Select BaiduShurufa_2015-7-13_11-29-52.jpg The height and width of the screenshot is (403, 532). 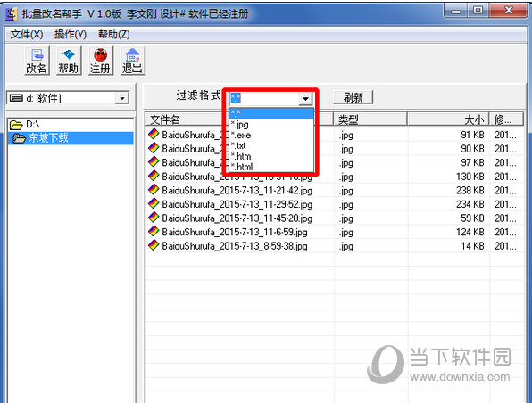coord(237,204)
